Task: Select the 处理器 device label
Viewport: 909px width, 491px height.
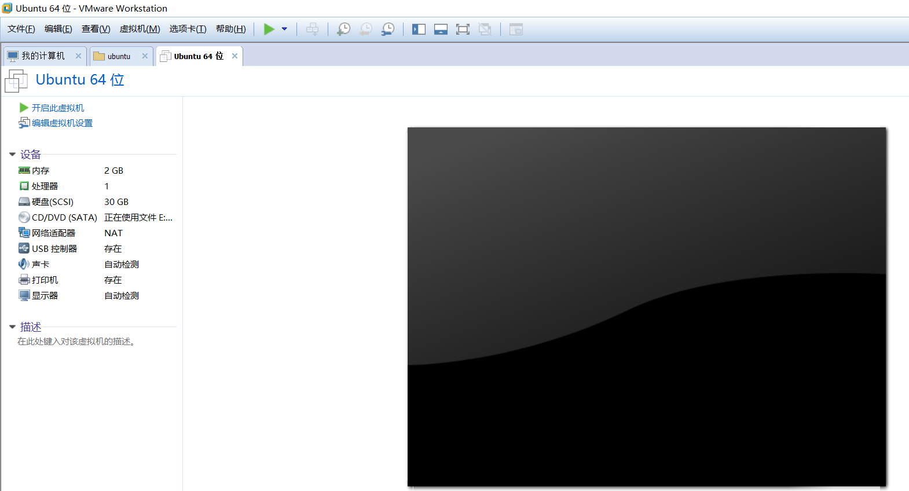Action: 45,186
